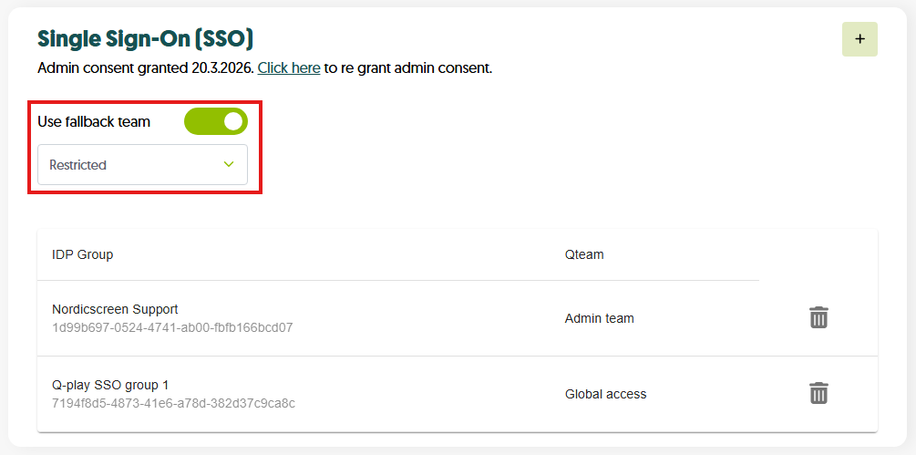This screenshot has width=916, height=455.
Task: Click the 'Use fallback team' label
Action: tap(94, 121)
